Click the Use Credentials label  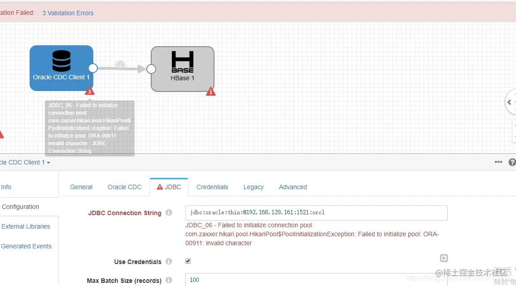click(138, 262)
